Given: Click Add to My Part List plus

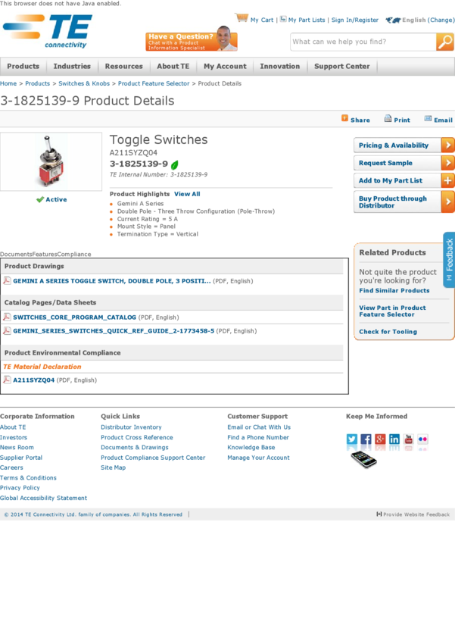Looking at the screenshot, I should point(447,181).
